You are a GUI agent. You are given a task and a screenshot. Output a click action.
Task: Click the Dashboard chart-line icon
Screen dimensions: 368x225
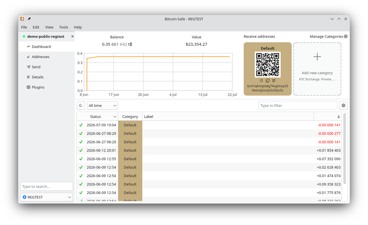[28, 47]
